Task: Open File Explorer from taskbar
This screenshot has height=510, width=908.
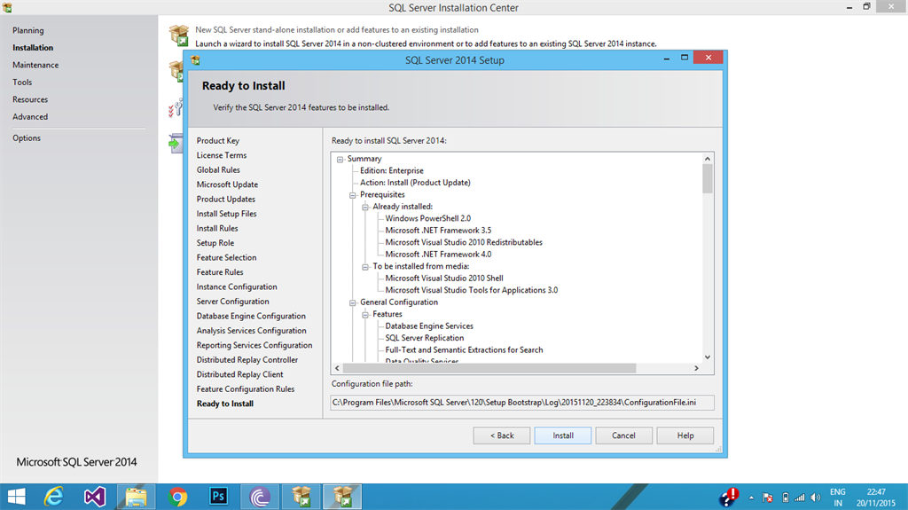Action: 136,497
